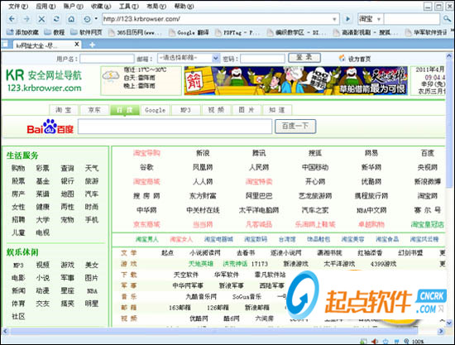Image resolution: width=455 pixels, height=345 pixels.
Task: Open the second menu in the menu bar
Action: [45, 6]
